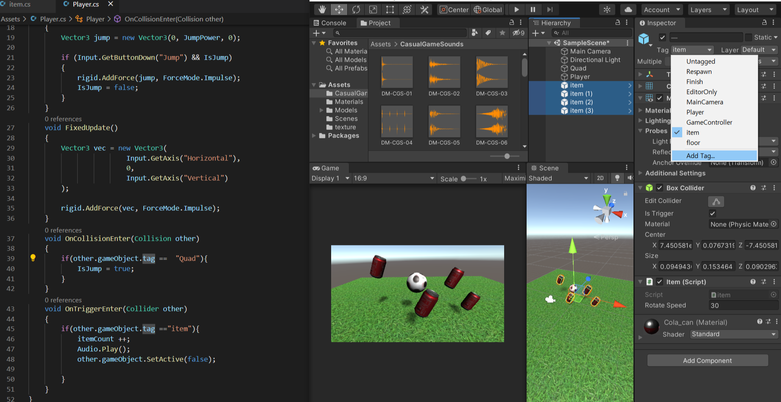Select the Materials folder
Viewport: 781px width, 402px height.
click(x=345, y=102)
